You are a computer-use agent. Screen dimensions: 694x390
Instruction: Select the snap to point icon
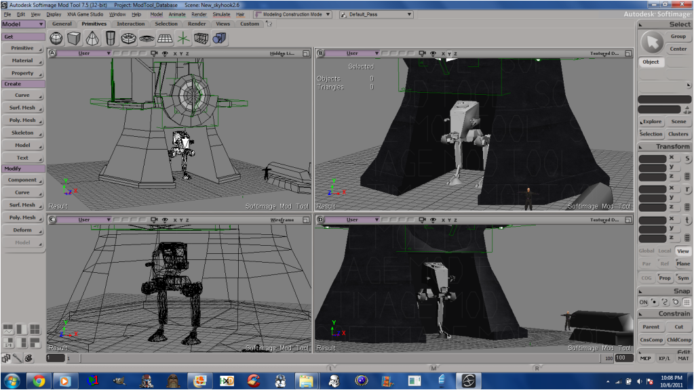654,302
